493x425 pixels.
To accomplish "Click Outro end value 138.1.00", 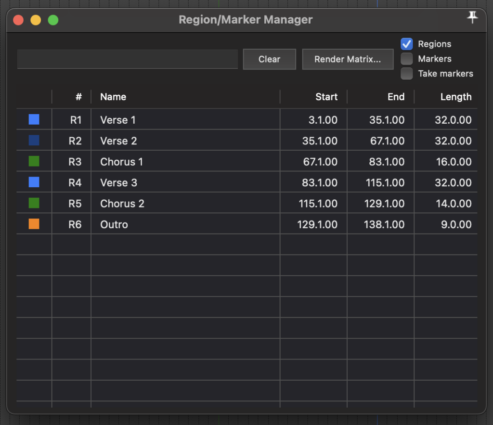I will (x=384, y=224).
